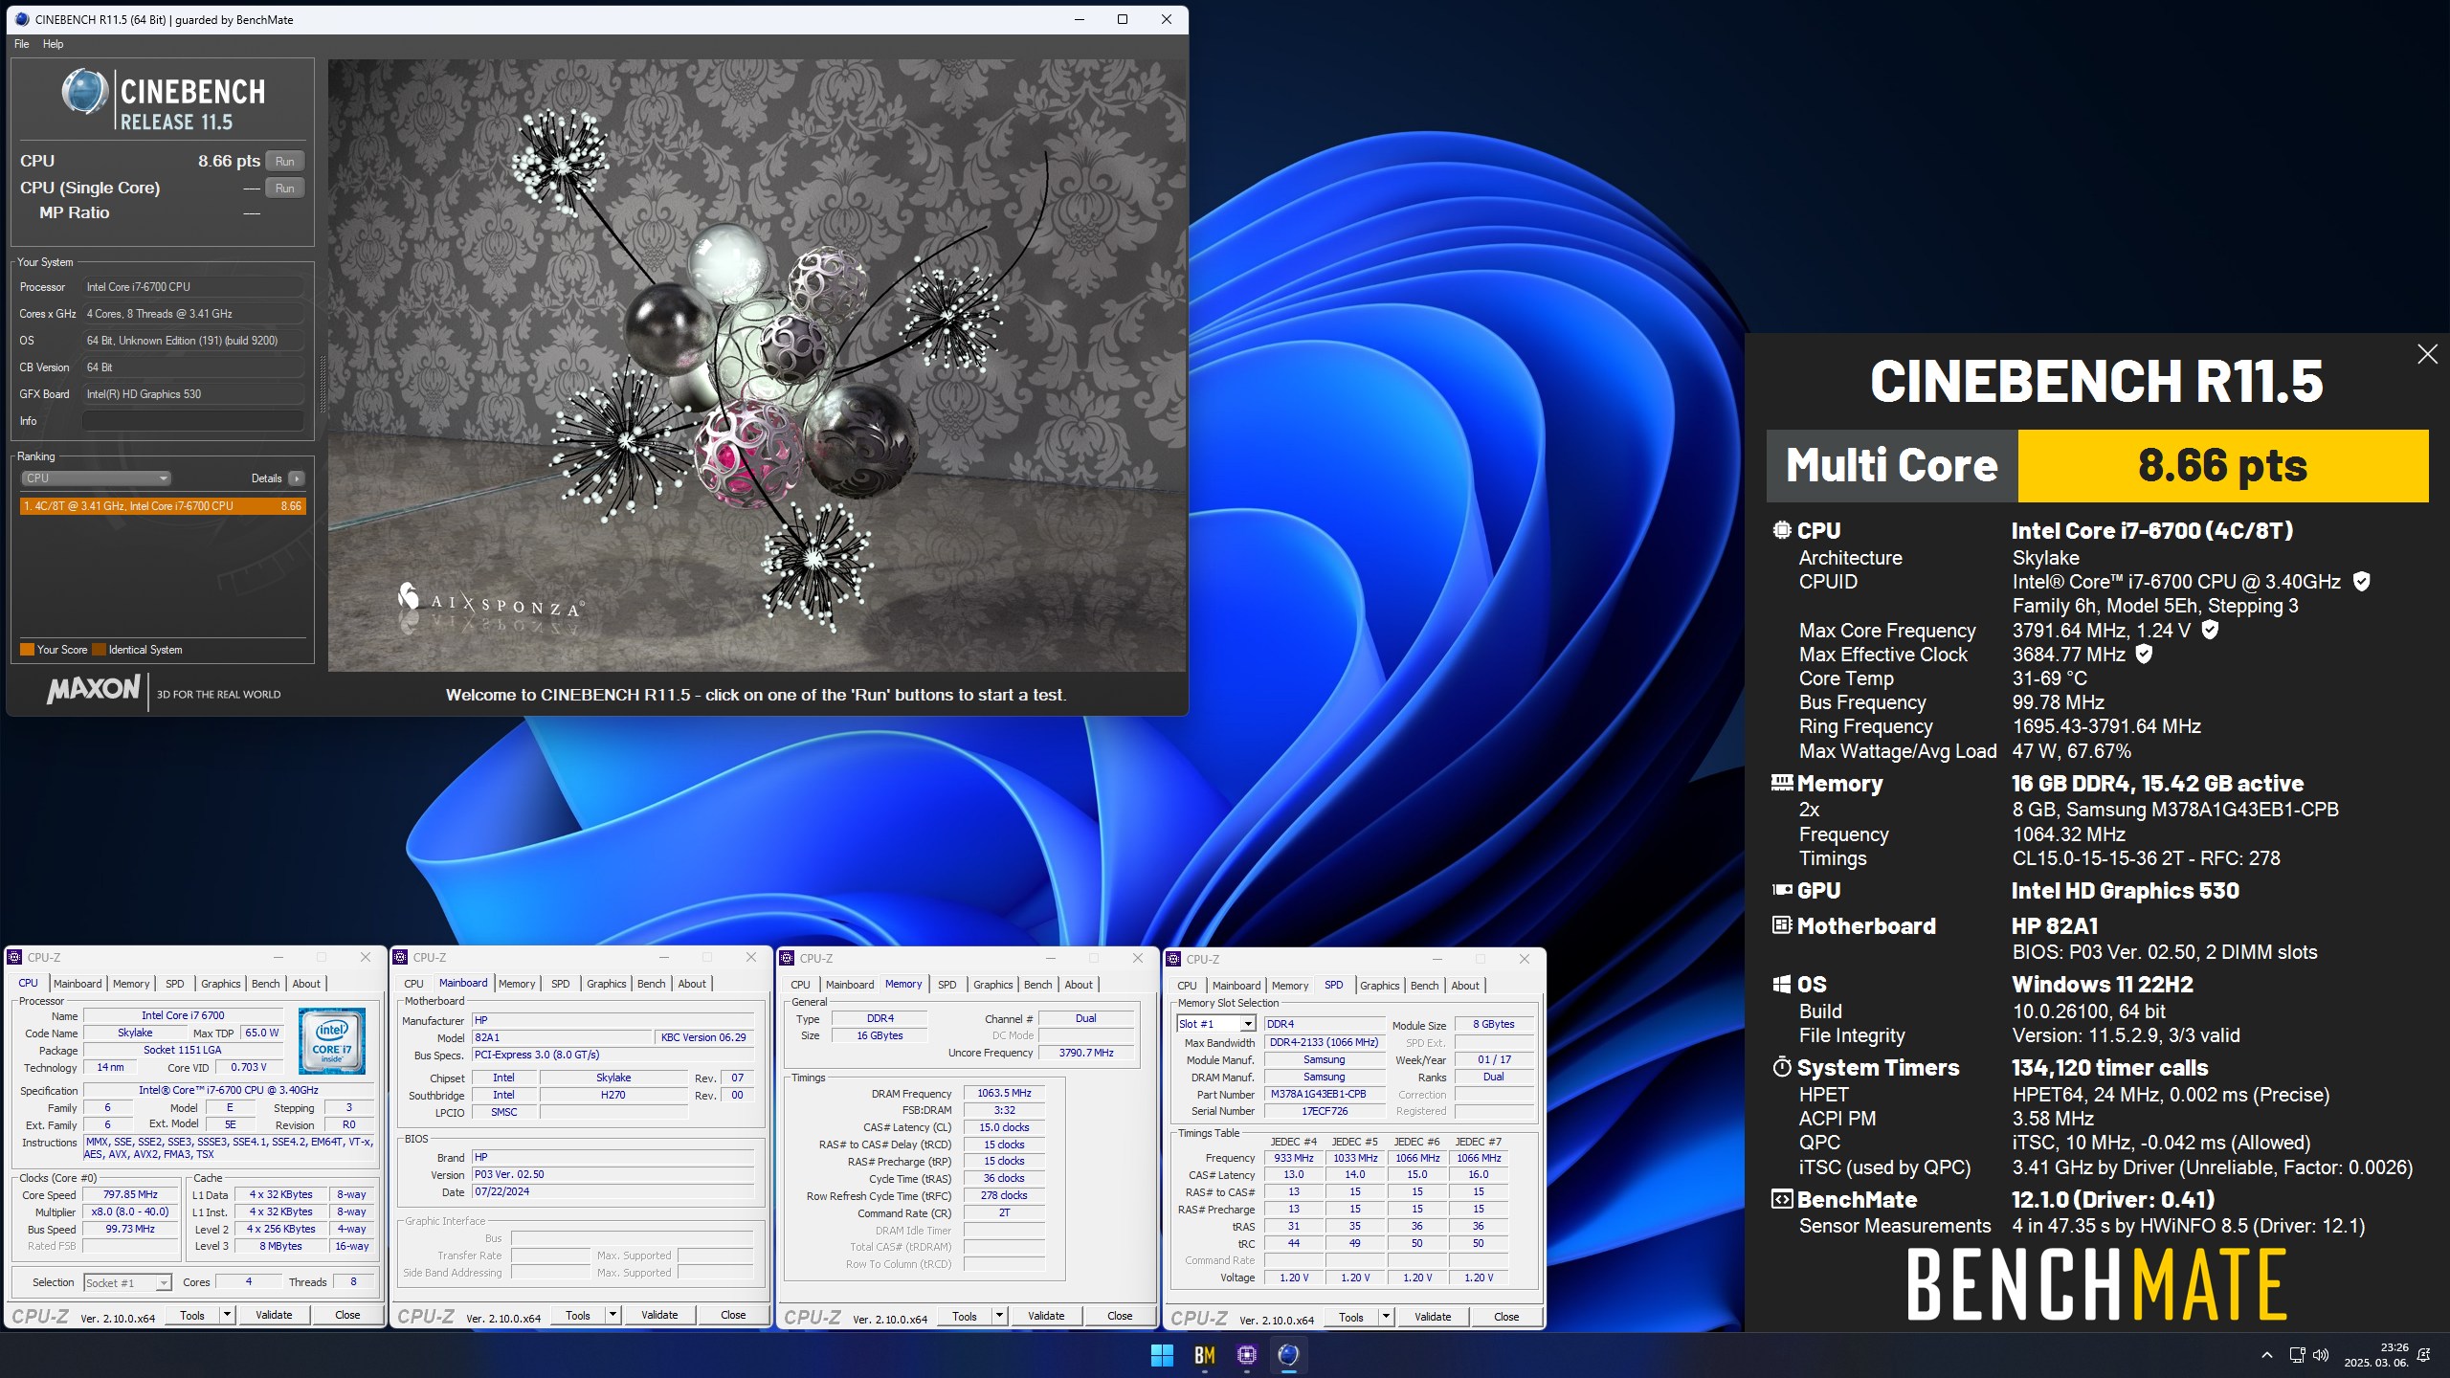Open CPU-Z icon on taskbar
The width and height of the screenshot is (2450, 1378).
[x=1246, y=1355]
